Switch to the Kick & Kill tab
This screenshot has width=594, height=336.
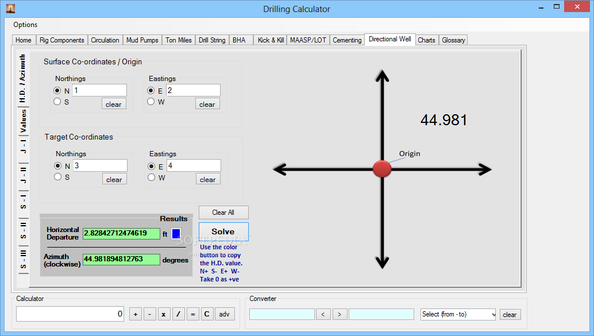[x=271, y=40]
